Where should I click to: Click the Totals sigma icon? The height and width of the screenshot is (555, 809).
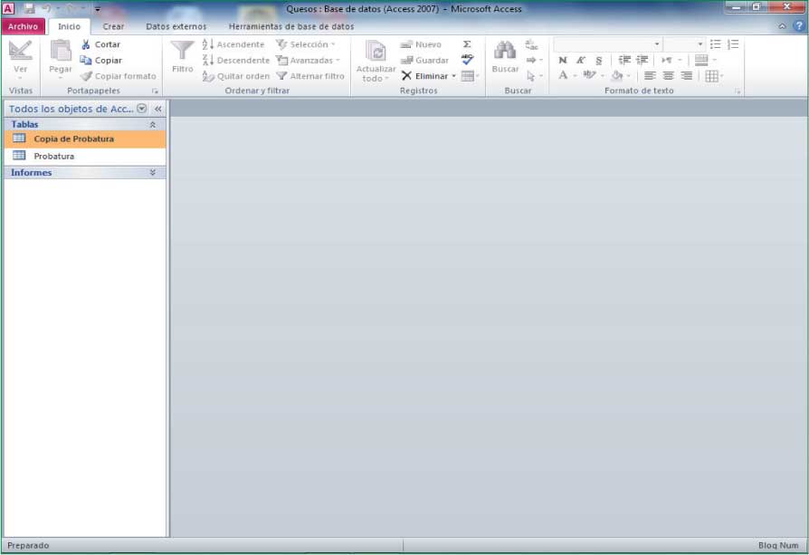[467, 44]
